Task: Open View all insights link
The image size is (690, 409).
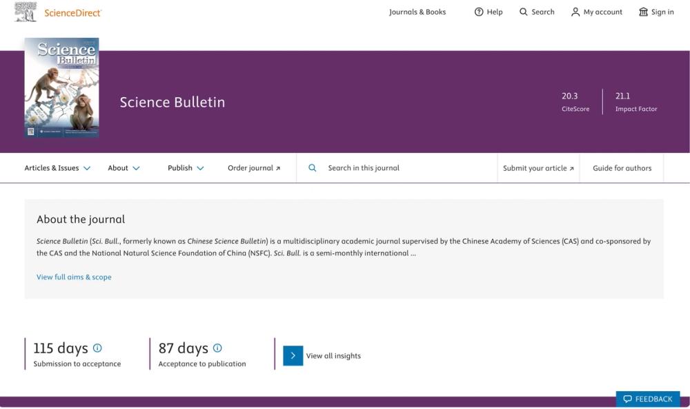Action: (333, 356)
